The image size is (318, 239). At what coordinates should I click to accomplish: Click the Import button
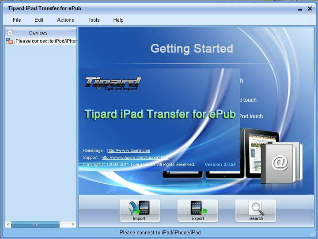[140, 211]
